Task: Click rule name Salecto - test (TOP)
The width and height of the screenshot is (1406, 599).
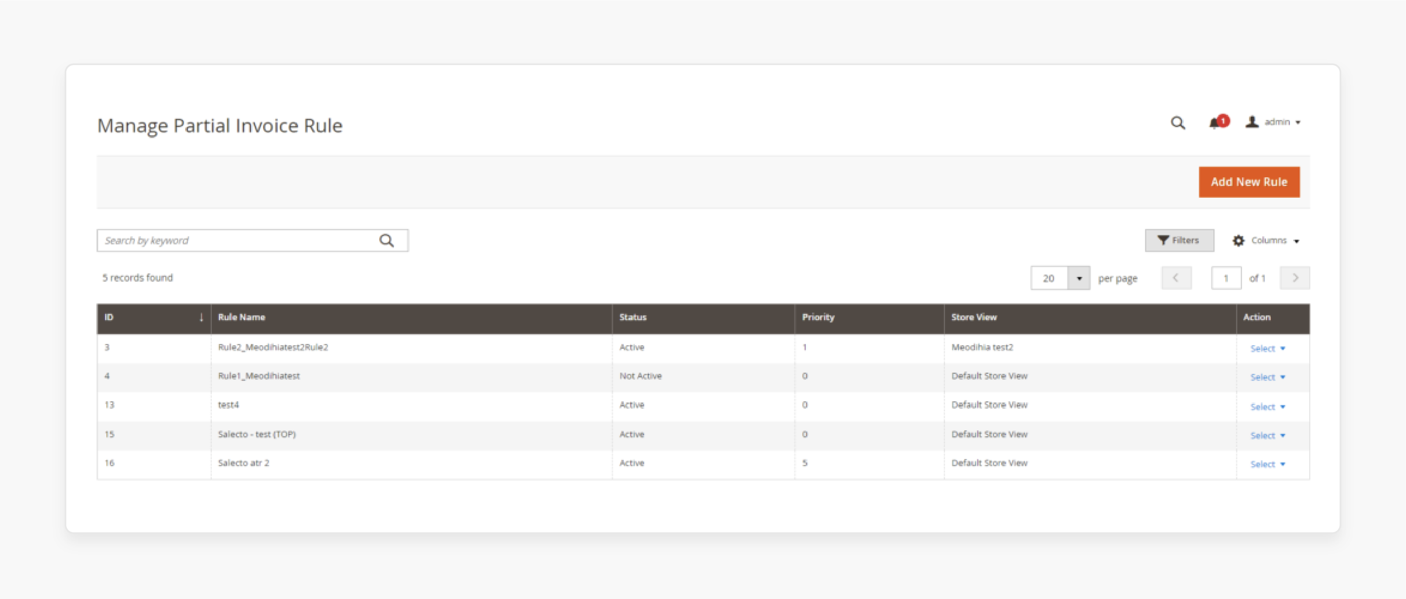Action: [257, 435]
